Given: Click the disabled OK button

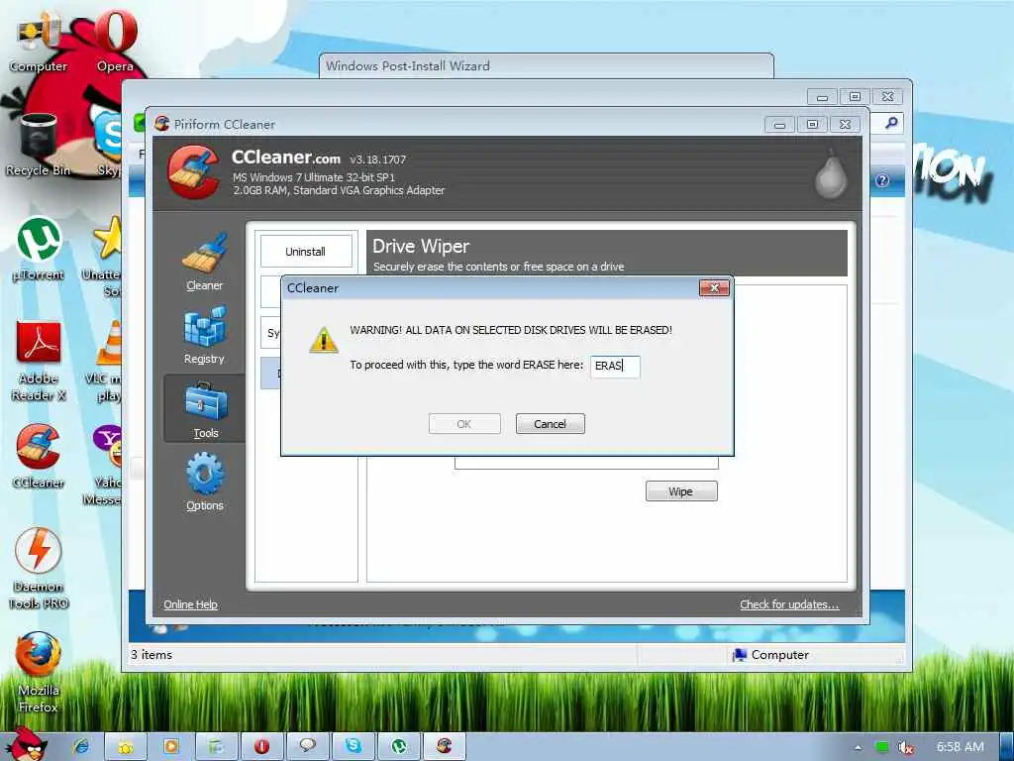Looking at the screenshot, I should click(464, 424).
